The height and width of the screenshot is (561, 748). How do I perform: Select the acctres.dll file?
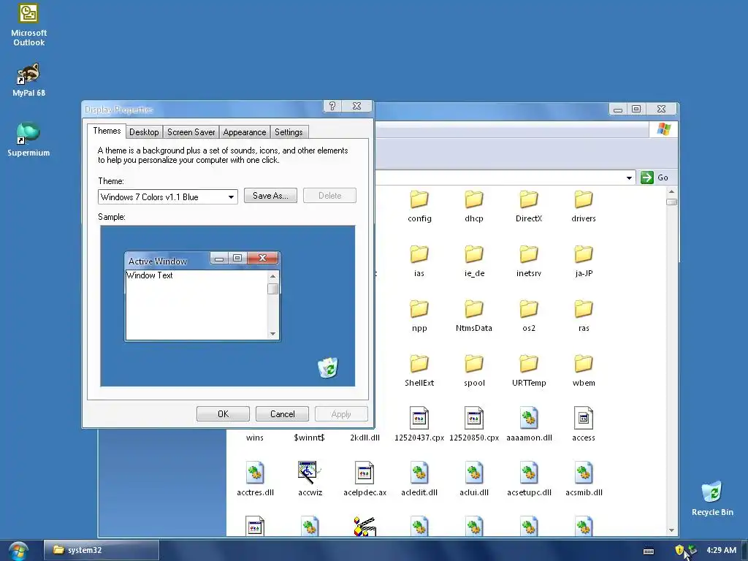[x=255, y=479]
